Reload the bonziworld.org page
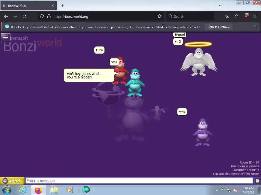The height and width of the screenshot is (195, 261). click(24, 17)
